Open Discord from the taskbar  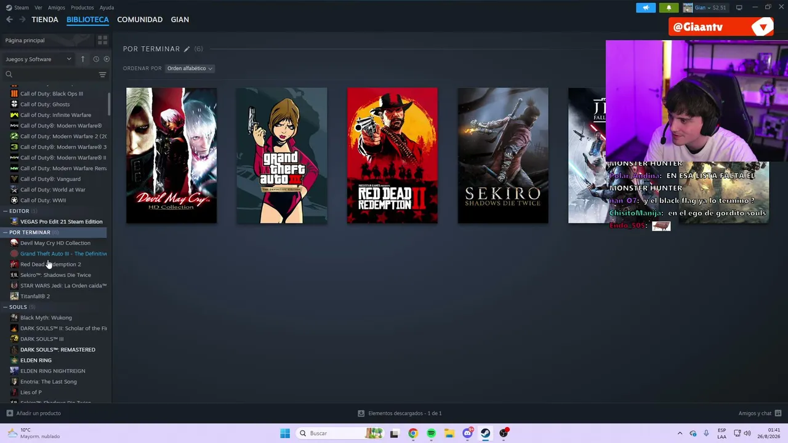tap(467, 433)
